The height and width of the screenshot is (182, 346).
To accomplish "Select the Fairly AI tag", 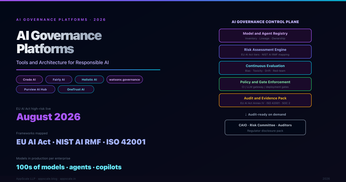I will 59,79.
